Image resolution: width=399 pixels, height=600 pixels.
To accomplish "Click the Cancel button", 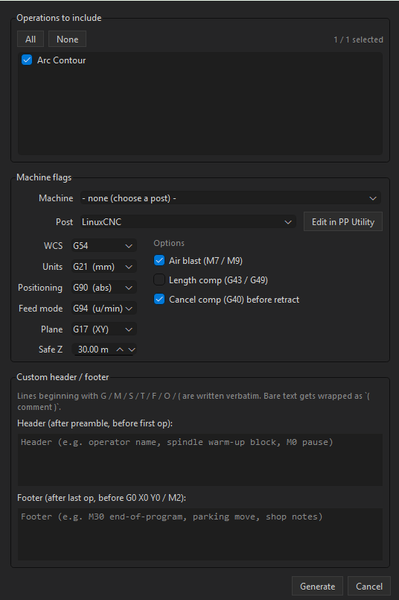I will click(x=368, y=587).
